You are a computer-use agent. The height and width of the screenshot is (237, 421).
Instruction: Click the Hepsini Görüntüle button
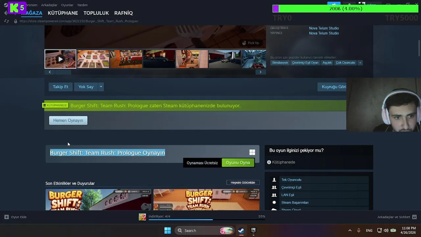(243, 183)
